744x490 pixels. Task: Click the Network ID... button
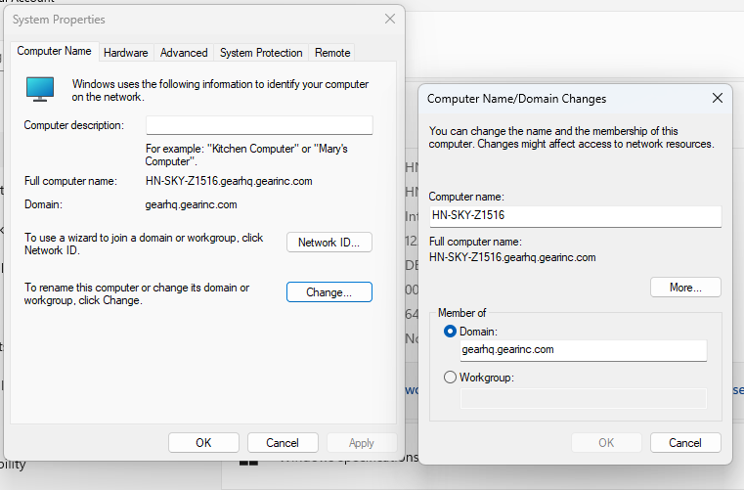pos(328,243)
